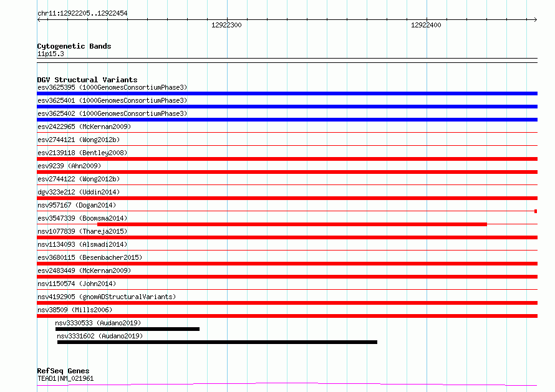
Task: Select the nsv3330533 (Audano2019) label
Action: pos(98,323)
